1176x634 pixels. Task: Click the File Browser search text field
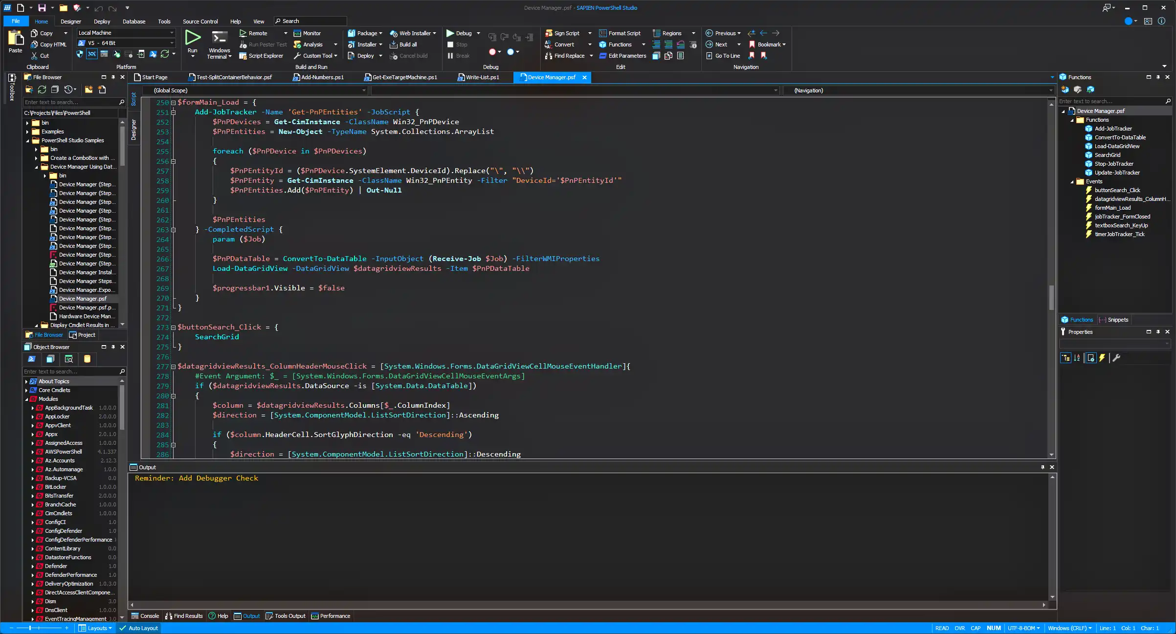tap(71, 102)
